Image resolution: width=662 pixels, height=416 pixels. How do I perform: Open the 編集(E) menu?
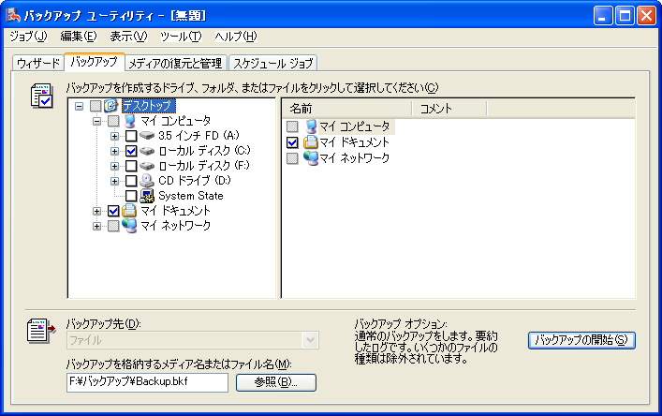coord(79,37)
